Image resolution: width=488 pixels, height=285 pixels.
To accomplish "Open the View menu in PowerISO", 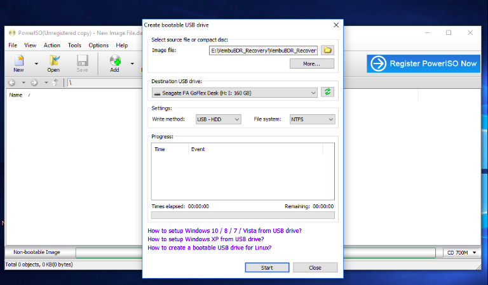I will coord(30,45).
